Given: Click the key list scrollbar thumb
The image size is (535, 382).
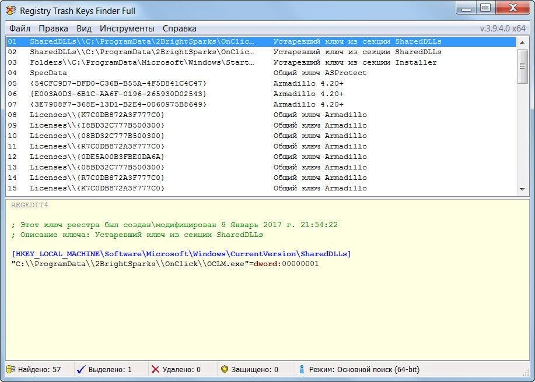Looking at the screenshot, I should tap(522, 66).
